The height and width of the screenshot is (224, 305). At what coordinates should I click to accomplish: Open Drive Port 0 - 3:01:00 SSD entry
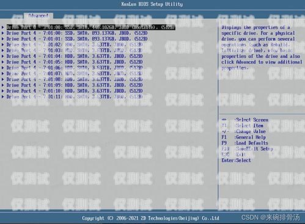(x=91, y=27)
